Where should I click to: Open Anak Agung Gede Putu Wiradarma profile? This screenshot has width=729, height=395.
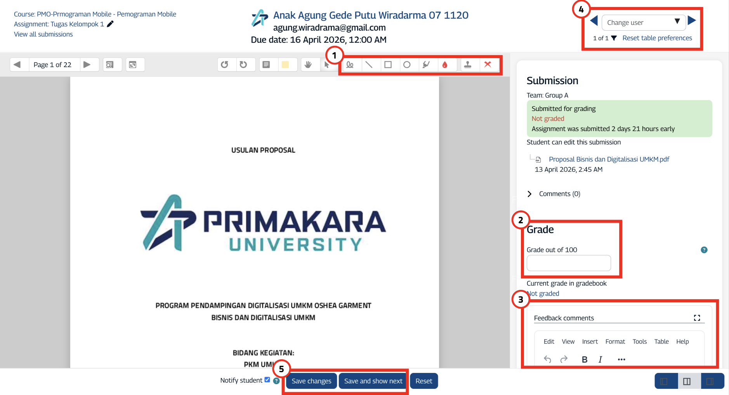click(x=371, y=15)
